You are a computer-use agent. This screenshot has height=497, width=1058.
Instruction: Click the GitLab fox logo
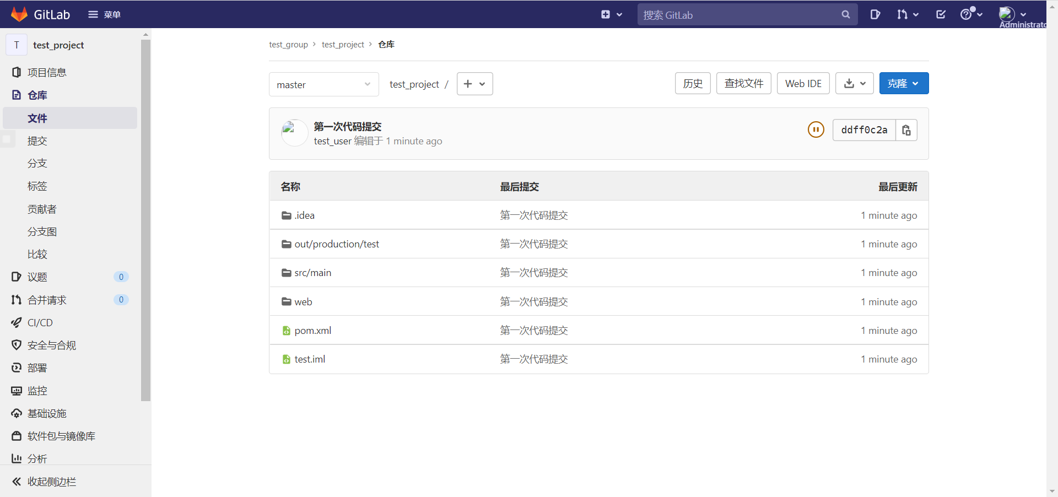pyautogui.click(x=19, y=14)
